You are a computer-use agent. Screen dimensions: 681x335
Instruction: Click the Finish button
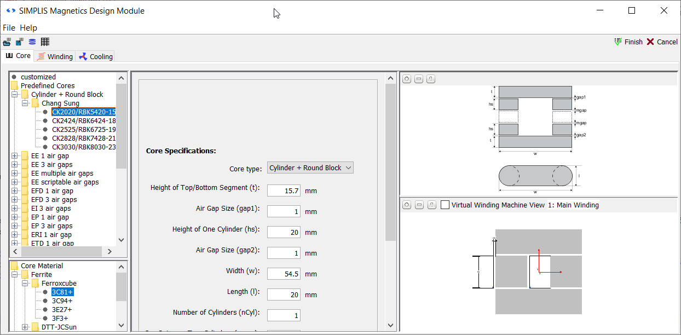[628, 42]
